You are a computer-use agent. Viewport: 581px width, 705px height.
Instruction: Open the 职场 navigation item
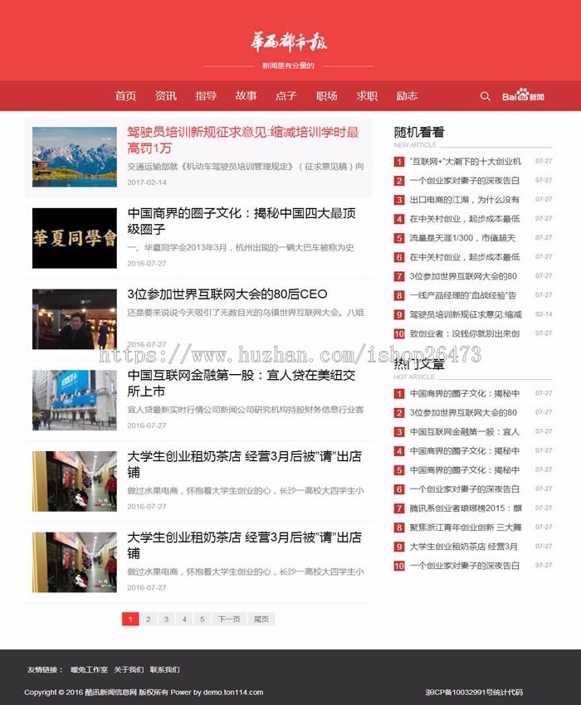(x=327, y=95)
